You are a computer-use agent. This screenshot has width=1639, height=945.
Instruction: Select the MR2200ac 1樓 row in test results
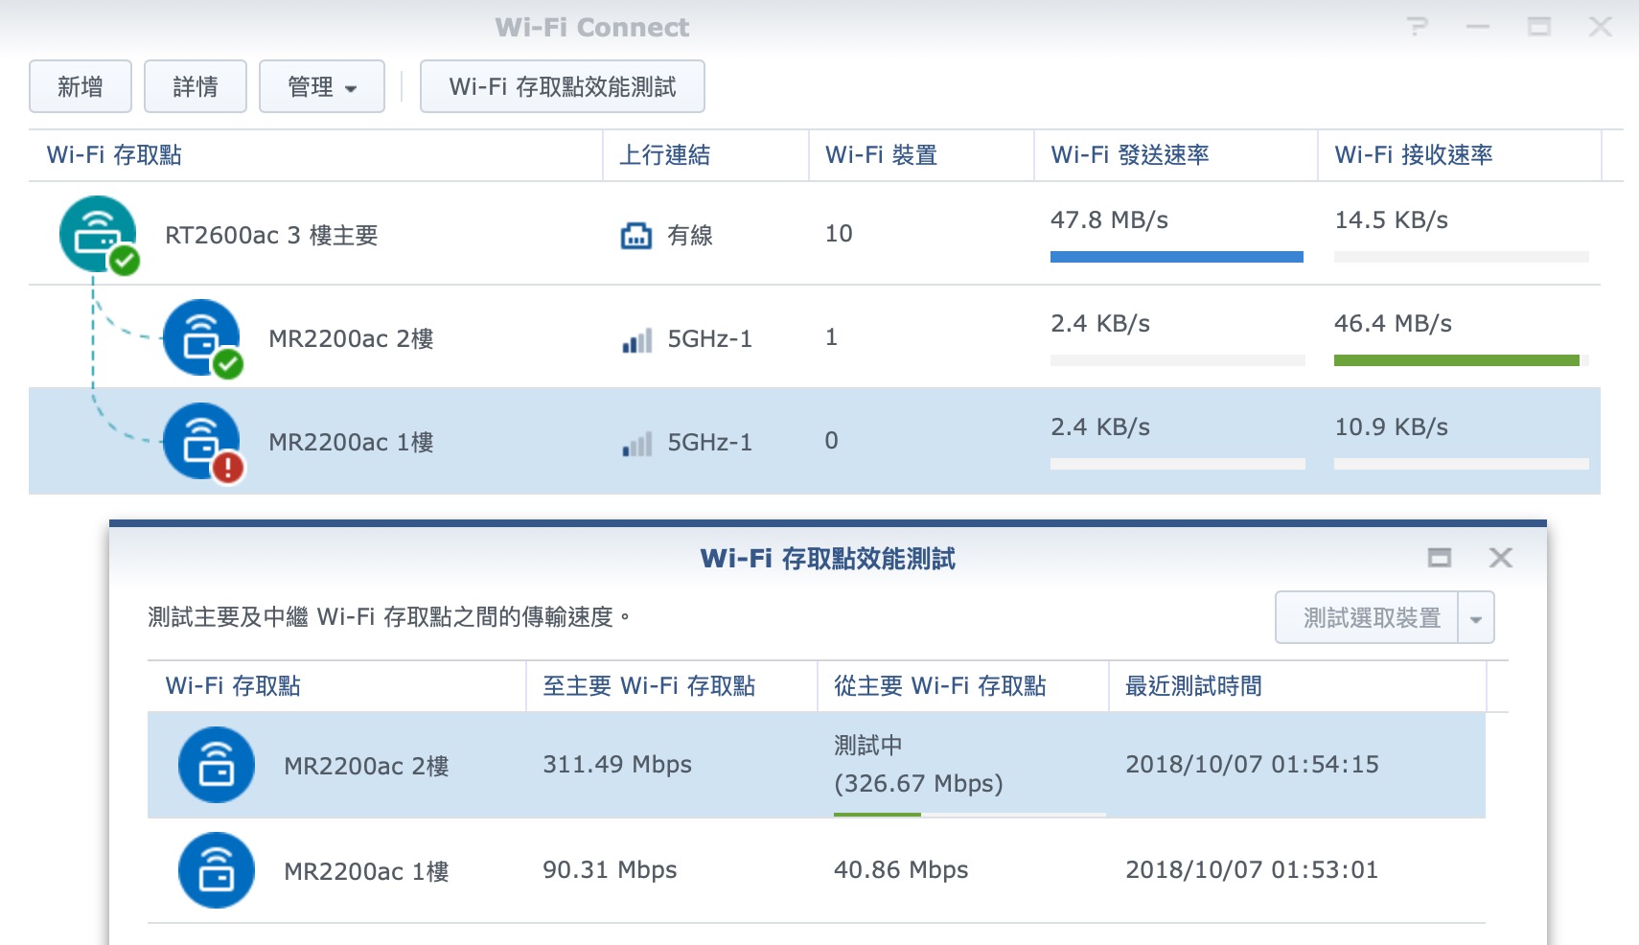(x=815, y=870)
